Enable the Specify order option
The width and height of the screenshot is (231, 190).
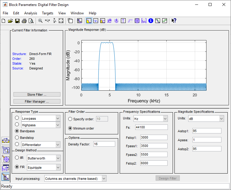point(70,119)
